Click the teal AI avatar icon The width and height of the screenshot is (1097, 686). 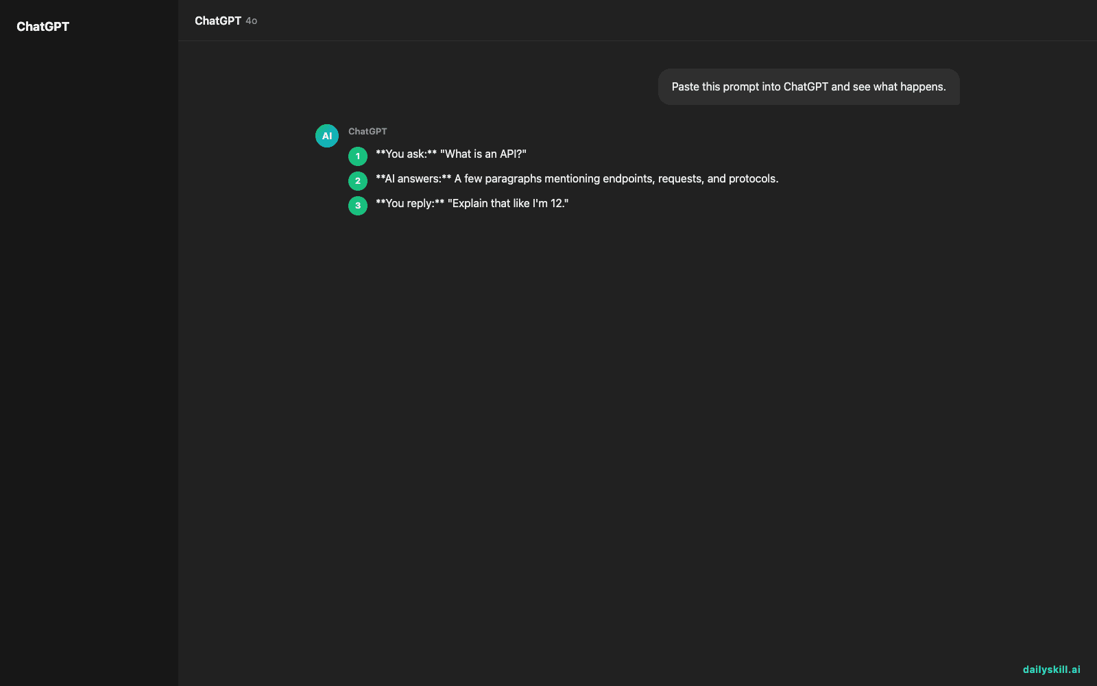coord(327,136)
